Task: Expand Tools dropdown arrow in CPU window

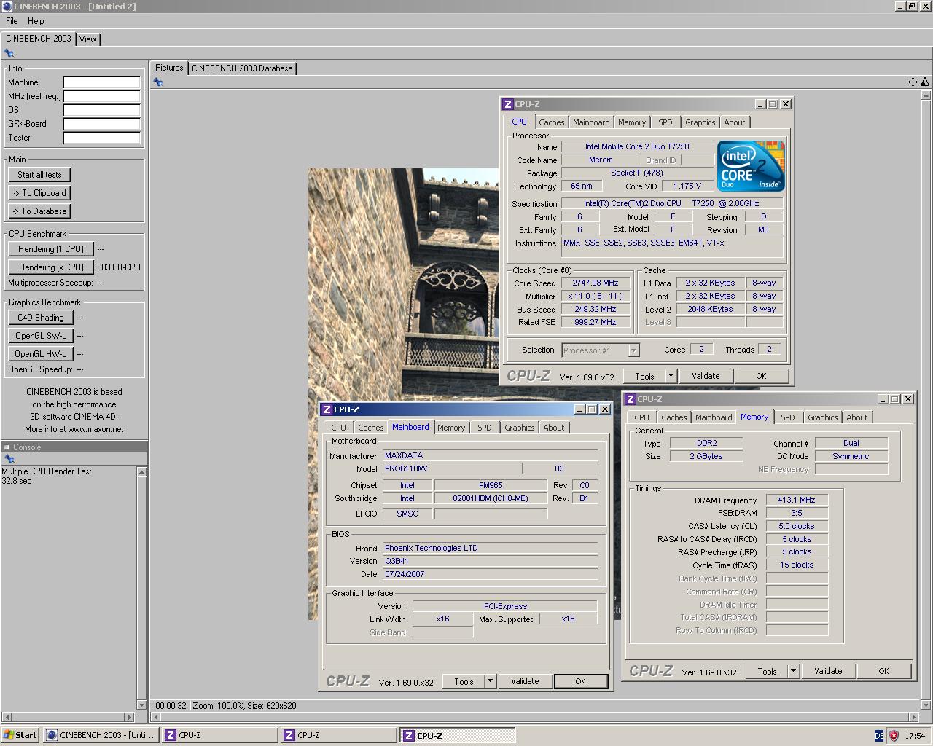Action: tap(671, 376)
